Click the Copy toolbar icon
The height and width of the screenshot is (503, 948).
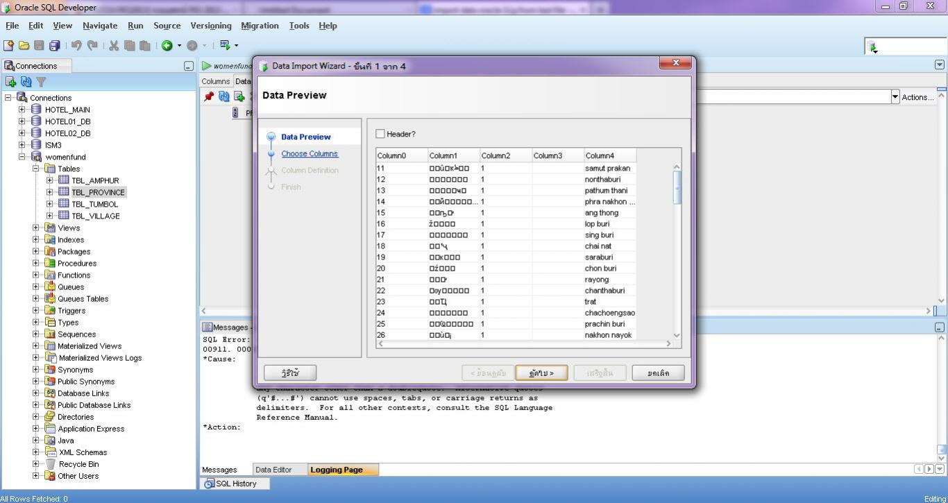(x=129, y=46)
